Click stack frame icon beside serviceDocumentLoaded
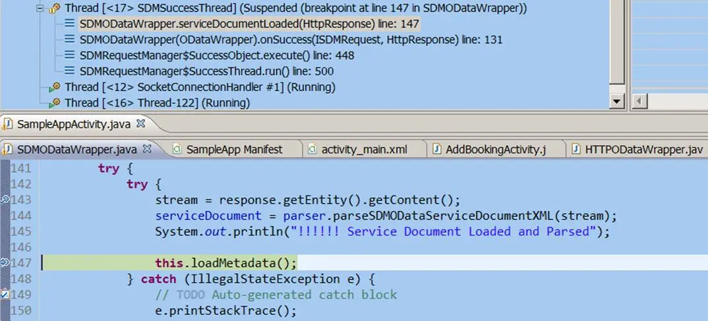 (69, 24)
